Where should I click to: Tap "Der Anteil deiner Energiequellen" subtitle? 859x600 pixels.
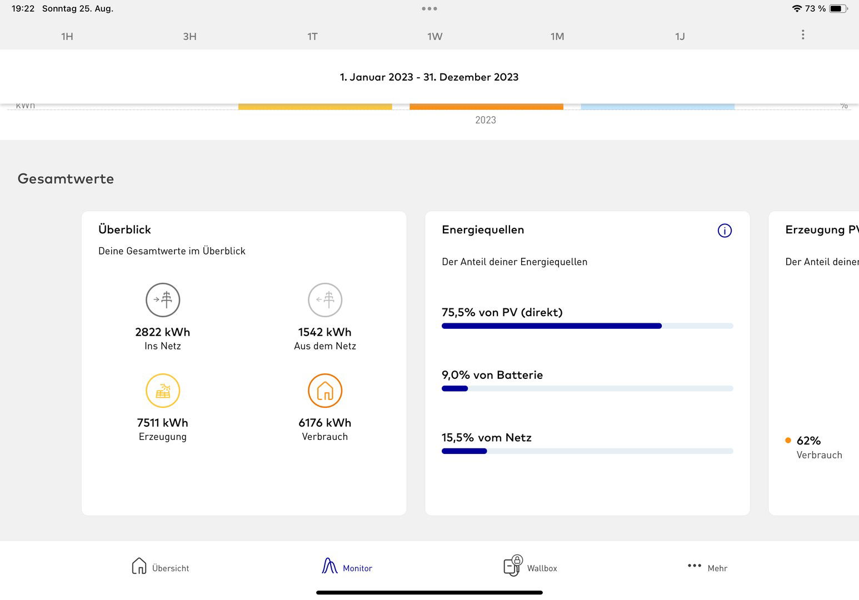[515, 262]
